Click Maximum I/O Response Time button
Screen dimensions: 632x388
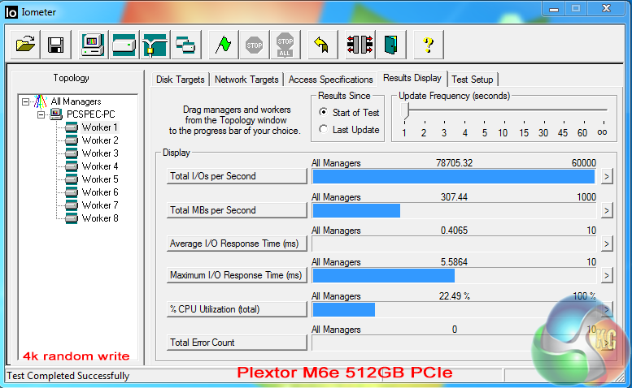tap(237, 275)
